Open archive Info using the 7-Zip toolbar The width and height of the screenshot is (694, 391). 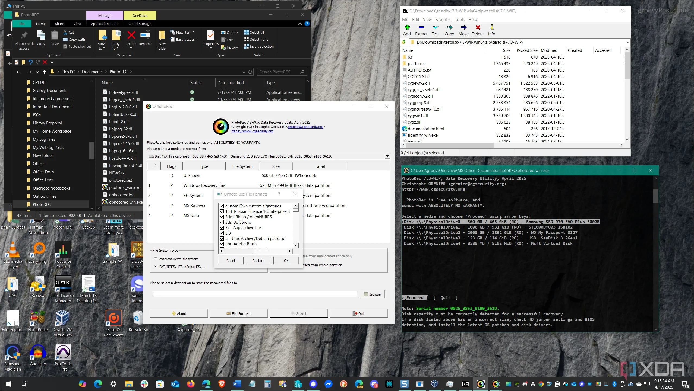(x=492, y=30)
